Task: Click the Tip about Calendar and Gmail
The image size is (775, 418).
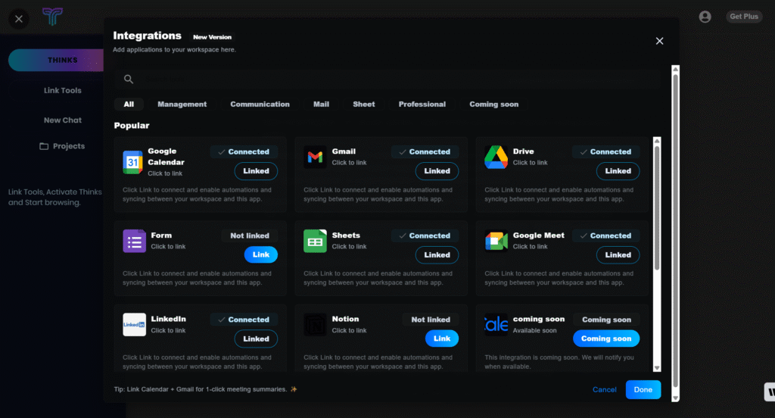Action: (205, 389)
